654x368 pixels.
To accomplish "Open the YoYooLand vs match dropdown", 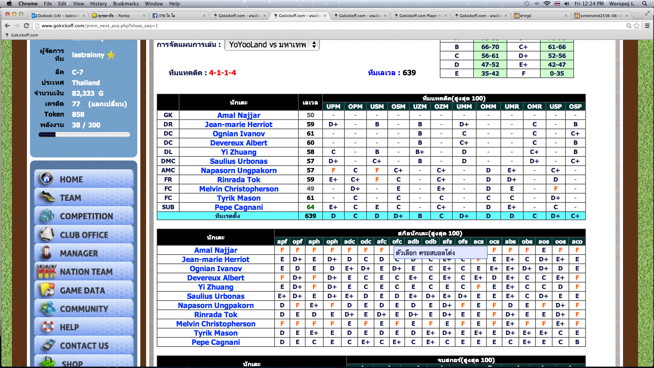I will (271, 45).
